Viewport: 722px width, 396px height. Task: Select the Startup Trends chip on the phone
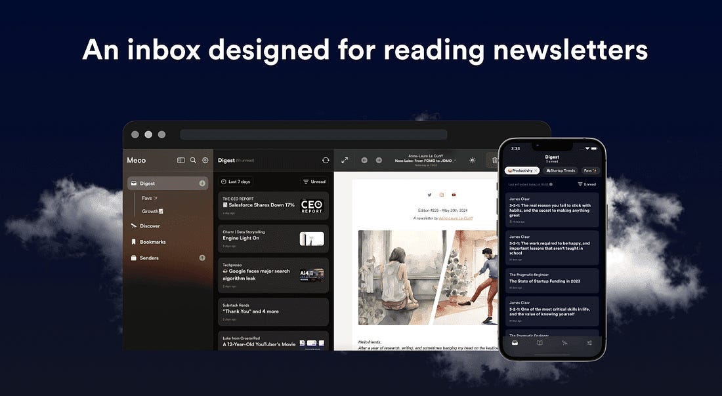point(560,170)
